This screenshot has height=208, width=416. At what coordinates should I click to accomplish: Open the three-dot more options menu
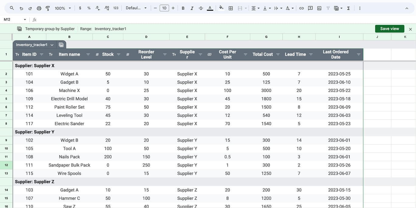click(360, 8)
